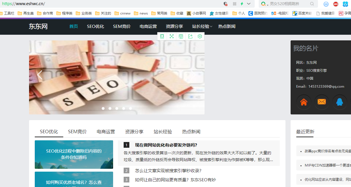Open the news bookmark folder
The image size is (351, 187).
141,13
